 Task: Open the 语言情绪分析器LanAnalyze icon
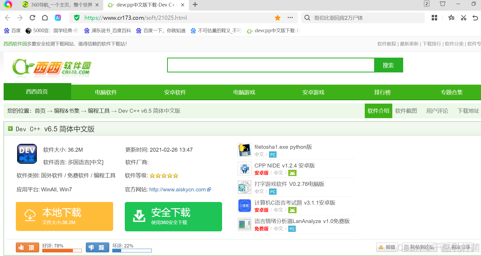[245, 224]
